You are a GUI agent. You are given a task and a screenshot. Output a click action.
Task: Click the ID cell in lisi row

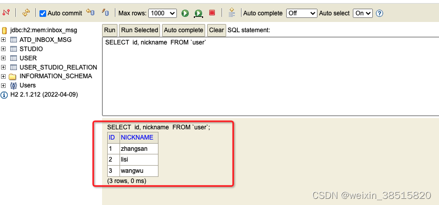(113, 160)
